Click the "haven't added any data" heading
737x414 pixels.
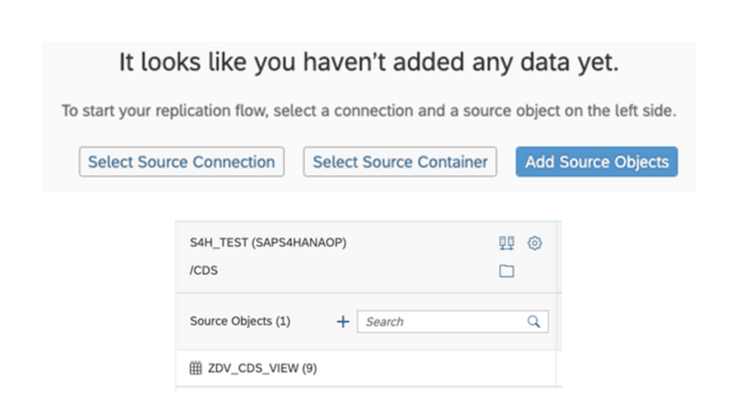click(368, 62)
